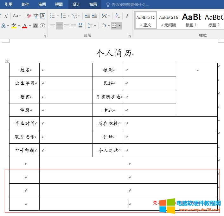The height and width of the screenshot is (216, 224).
Task: Open the 视图 ribbon tab
Action: point(59,4)
